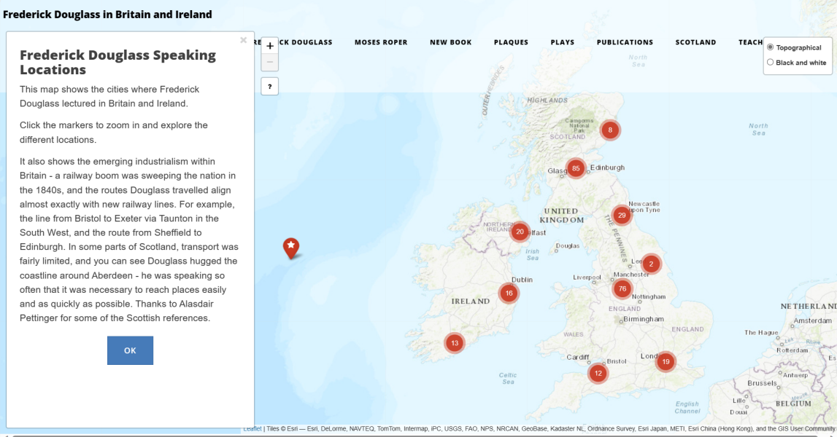Open the MOSES ROPER menu item
Viewport: 837px width, 437px height.
[380, 42]
